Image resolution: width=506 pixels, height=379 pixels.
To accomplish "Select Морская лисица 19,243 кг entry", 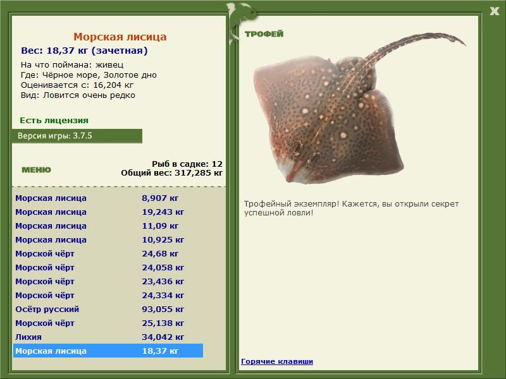I will click(108, 212).
